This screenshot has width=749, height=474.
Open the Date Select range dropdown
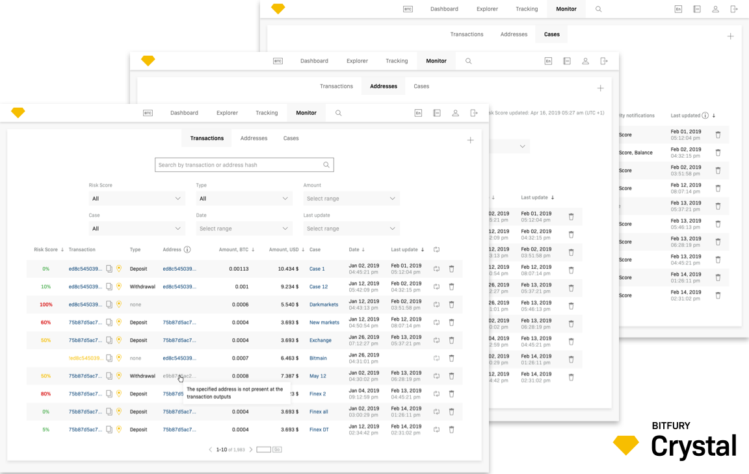244,228
